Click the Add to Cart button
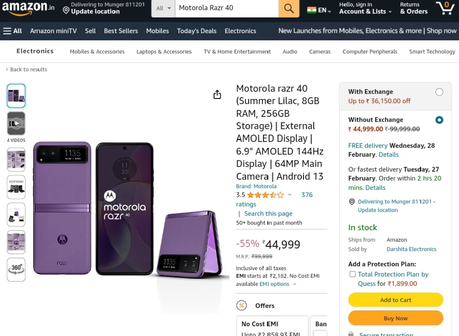 (x=395, y=300)
